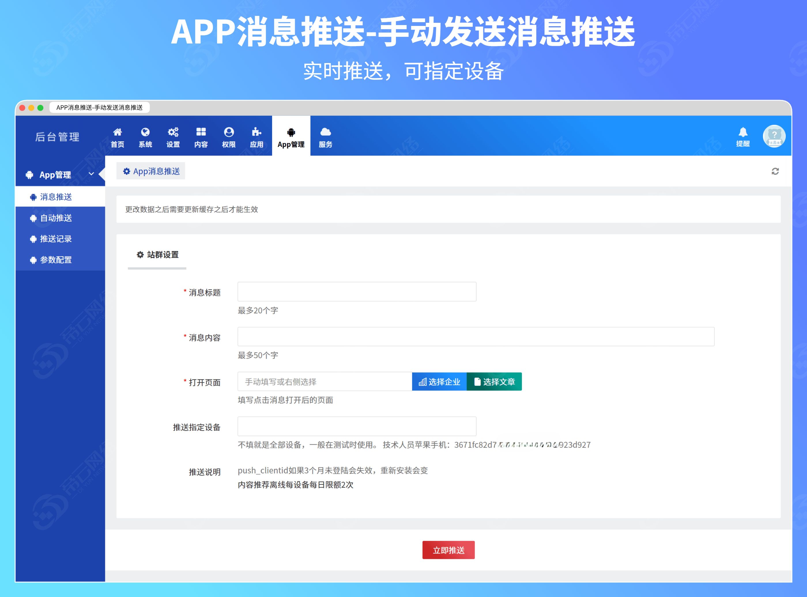Click the 选择企业 button
Screen dimensions: 807x597
tap(439, 382)
